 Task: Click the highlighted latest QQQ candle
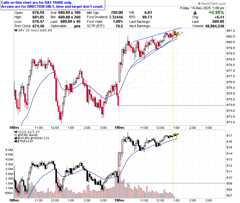pos(177,134)
